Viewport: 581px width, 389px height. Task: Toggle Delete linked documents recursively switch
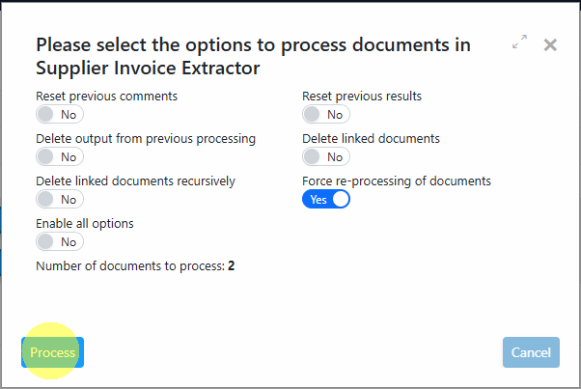point(60,199)
